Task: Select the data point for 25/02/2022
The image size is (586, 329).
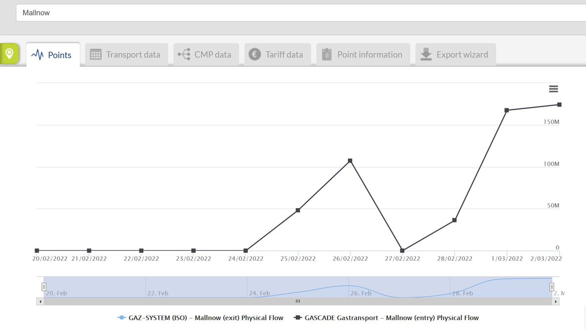Action: point(298,210)
